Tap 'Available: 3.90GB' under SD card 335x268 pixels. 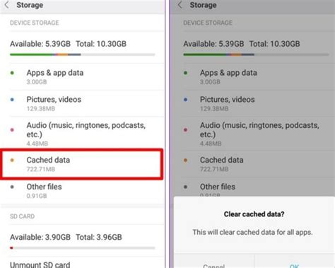pyautogui.click(x=40, y=237)
